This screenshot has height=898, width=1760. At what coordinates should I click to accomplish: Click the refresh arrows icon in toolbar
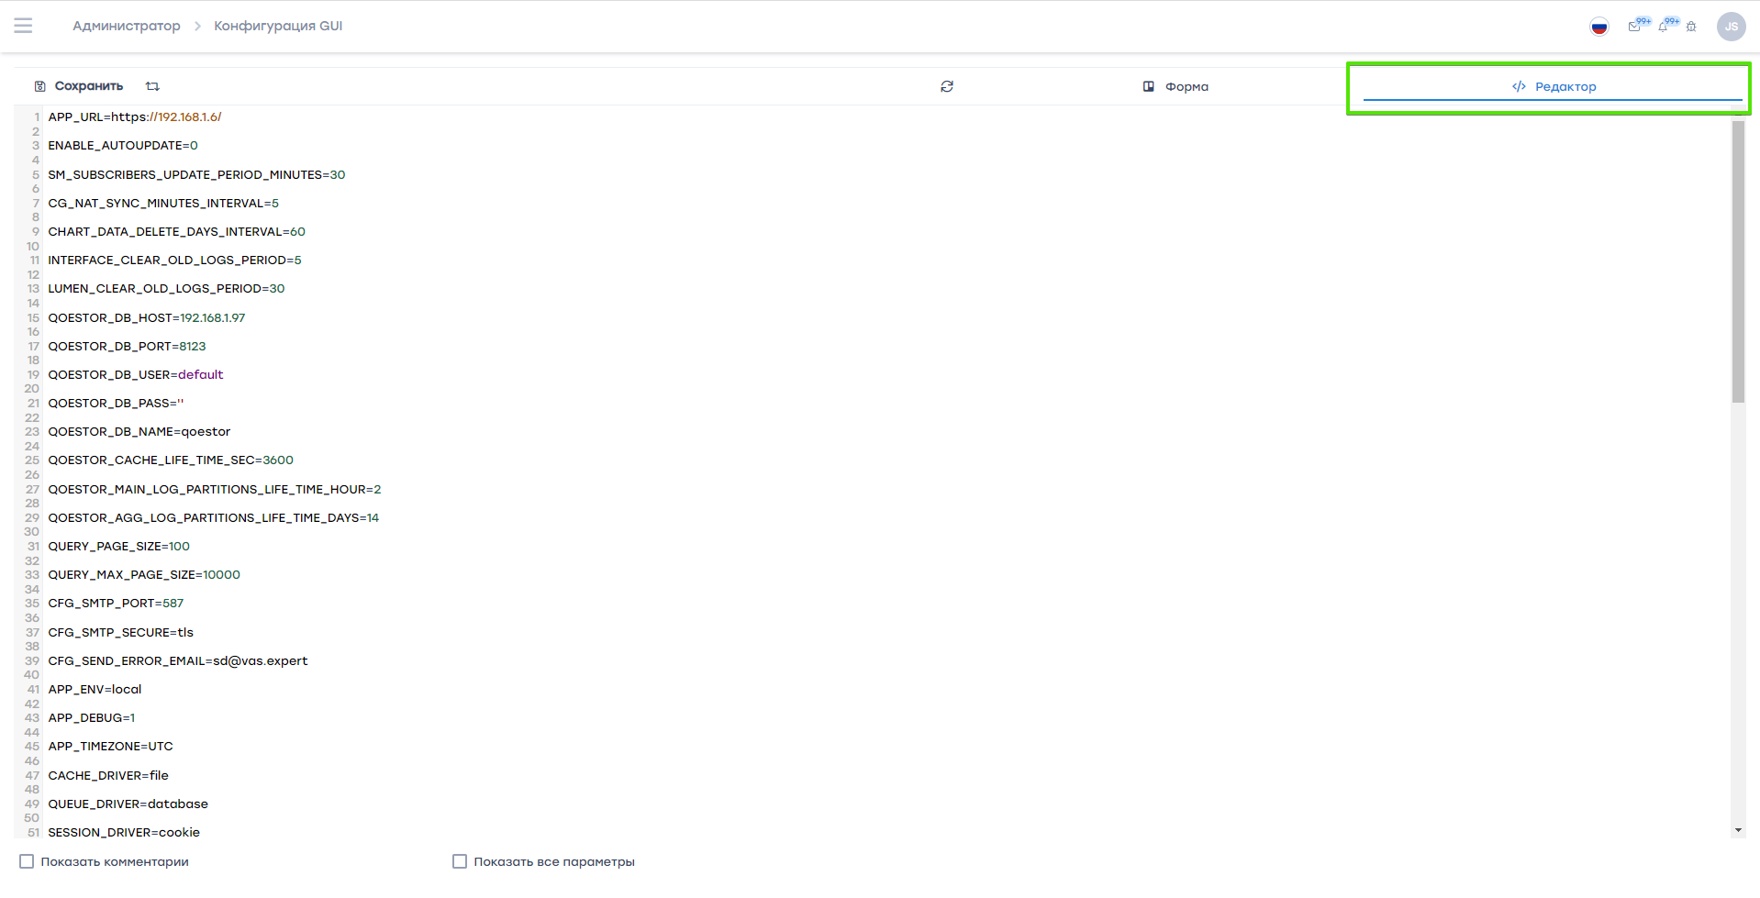pyautogui.click(x=947, y=86)
